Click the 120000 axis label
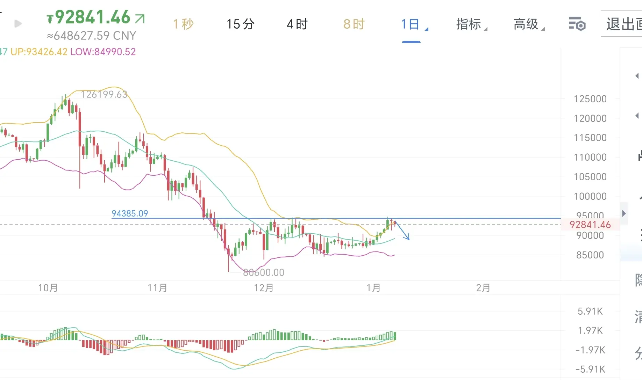The height and width of the screenshot is (380, 642). click(x=590, y=118)
